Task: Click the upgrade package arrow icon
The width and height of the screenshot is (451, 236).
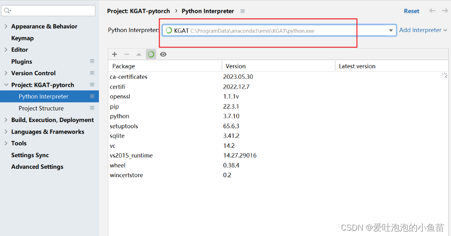Action: click(139, 54)
